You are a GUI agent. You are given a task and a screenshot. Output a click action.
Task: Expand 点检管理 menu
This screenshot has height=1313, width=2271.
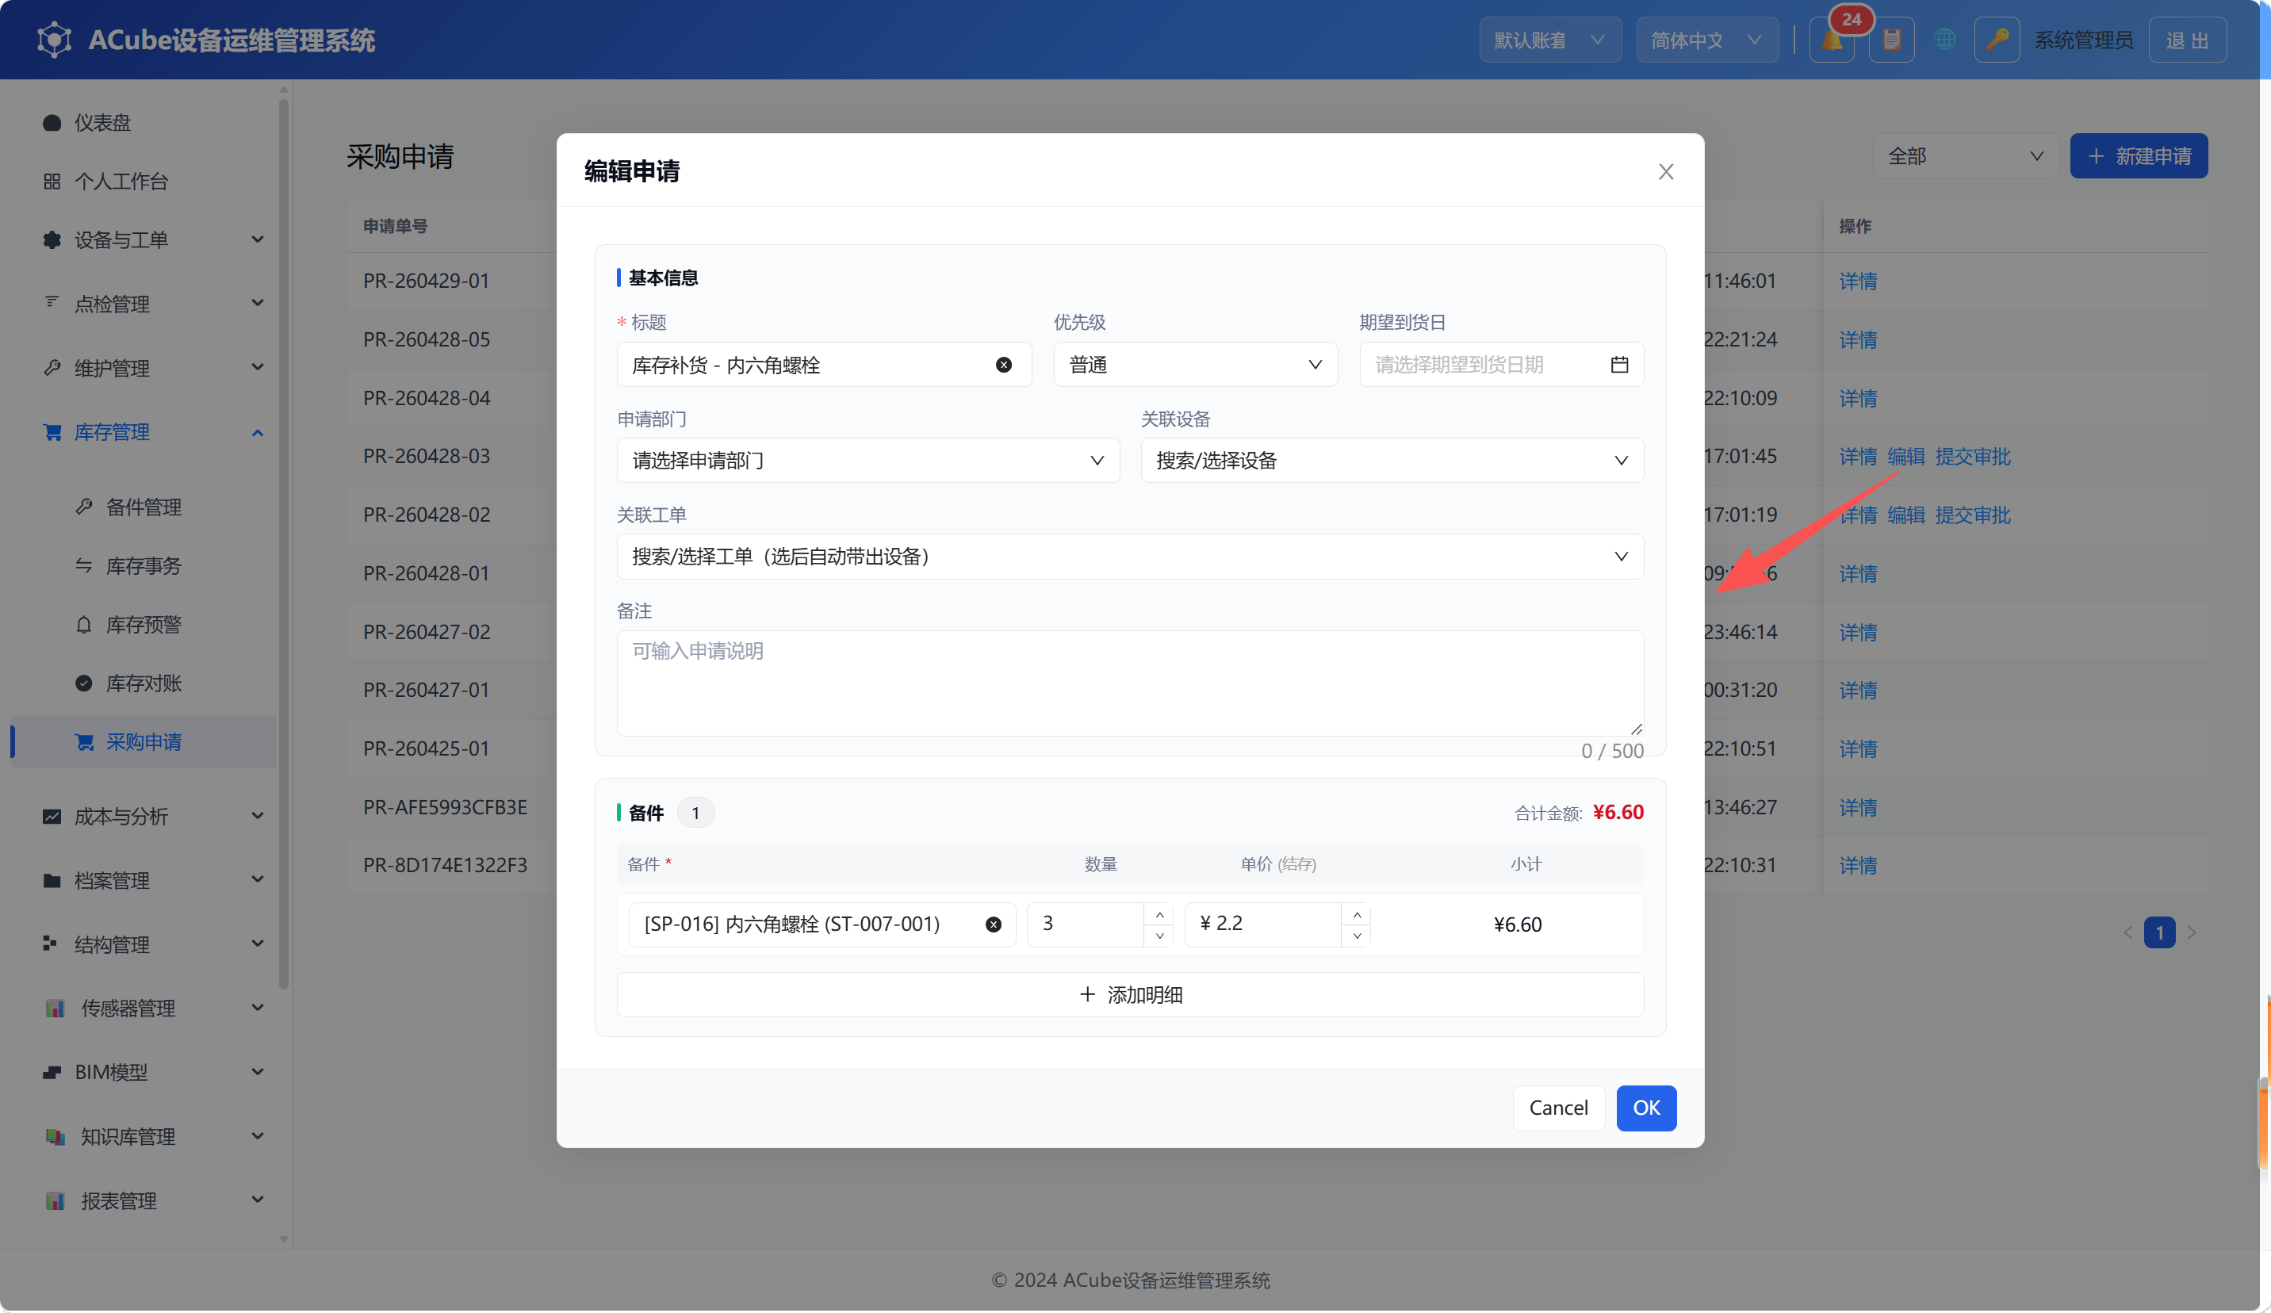click(144, 304)
